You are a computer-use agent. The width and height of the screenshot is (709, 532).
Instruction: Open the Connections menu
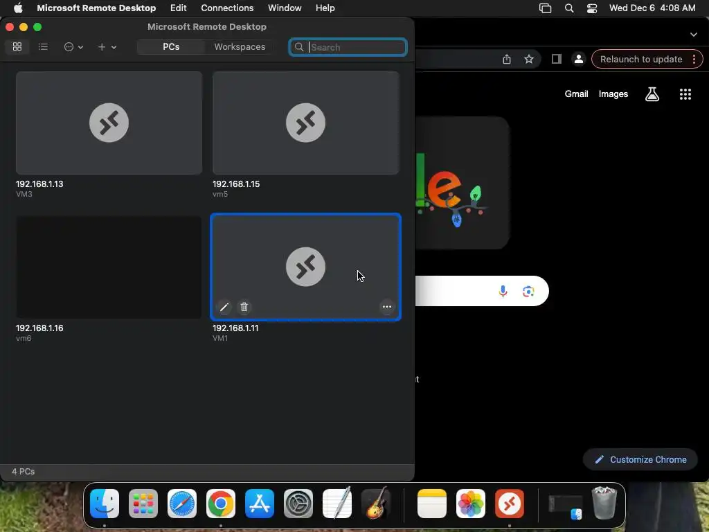[x=227, y=8]
